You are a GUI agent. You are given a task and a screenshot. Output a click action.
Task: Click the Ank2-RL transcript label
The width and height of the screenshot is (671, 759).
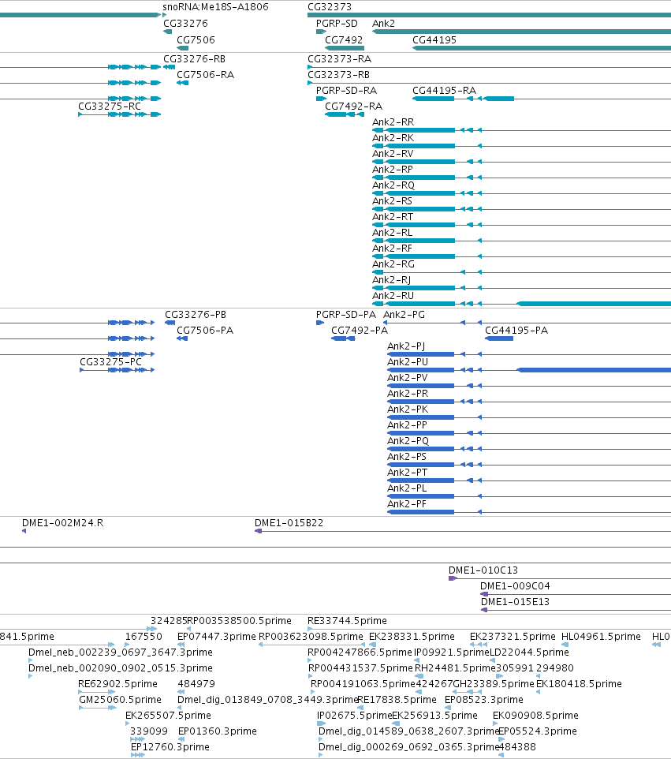coord(393,233)
